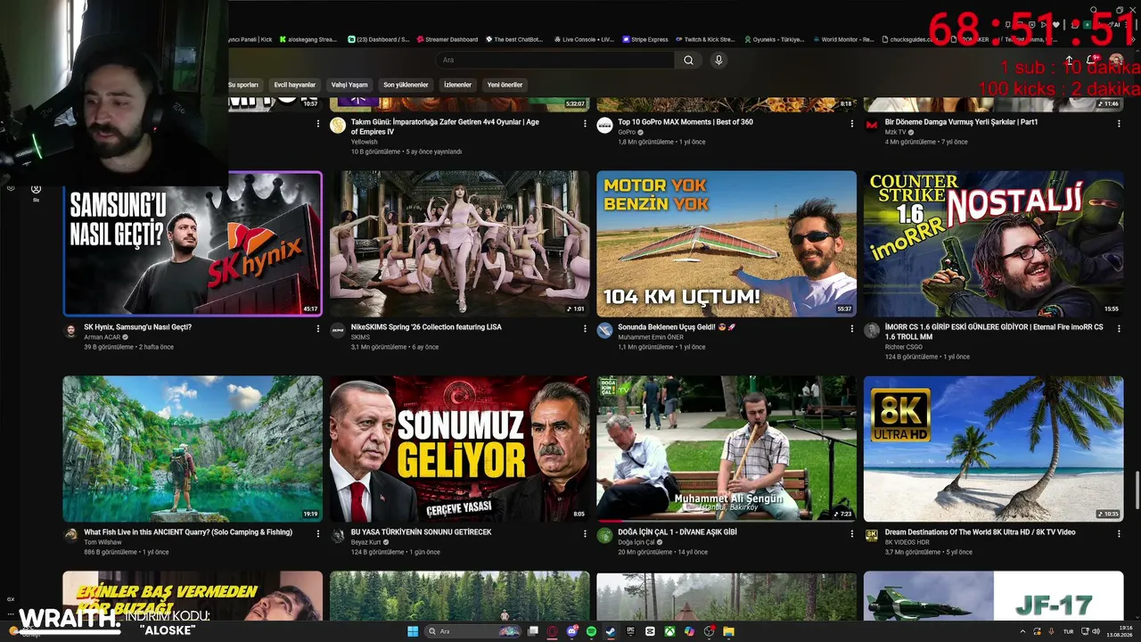Image resolution: width=1141 pixels, height=642 pixels.
Task: Select 'Evcil hayvanlar' filter chip
Action: pos(294,85)
